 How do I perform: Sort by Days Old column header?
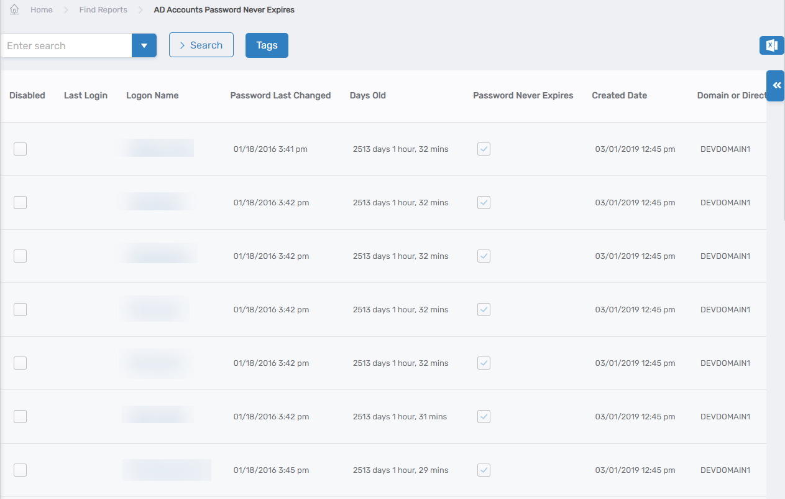367,96
